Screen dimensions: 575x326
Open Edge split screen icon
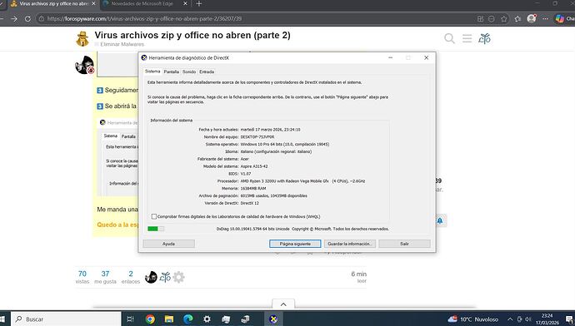click(x=480, y=18)
